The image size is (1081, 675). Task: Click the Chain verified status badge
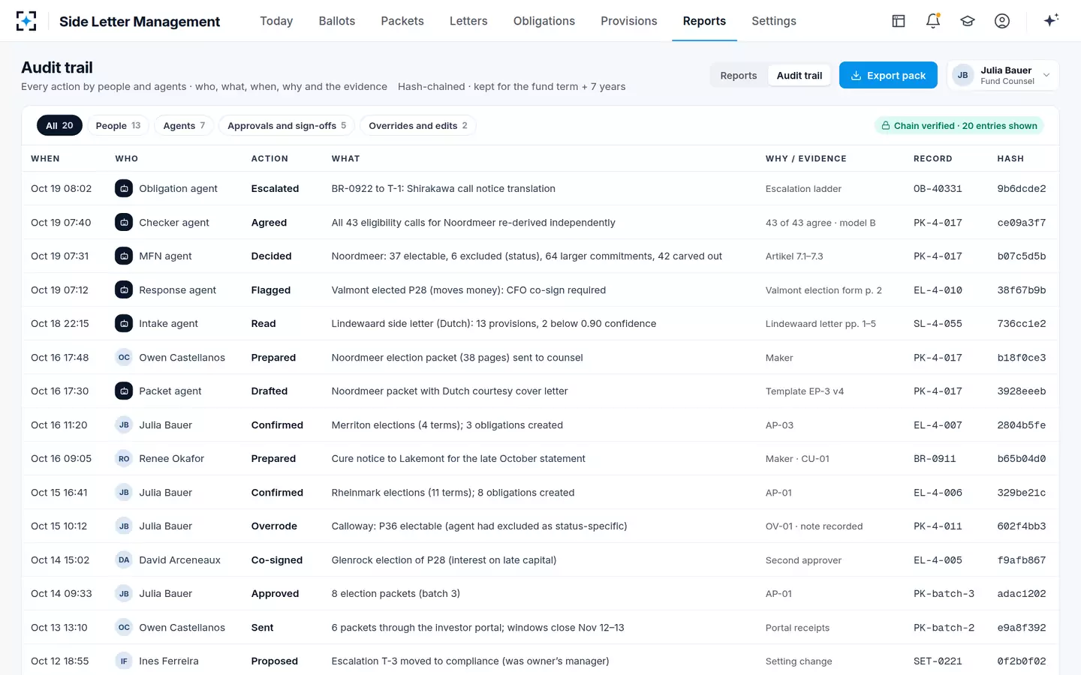click(x=959, y=125)
